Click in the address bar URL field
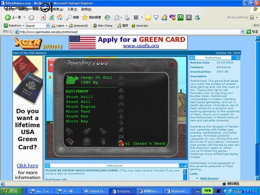The image size is (260, 195). [128, 32]
